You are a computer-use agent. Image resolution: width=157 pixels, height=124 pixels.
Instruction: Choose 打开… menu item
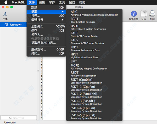47,16
